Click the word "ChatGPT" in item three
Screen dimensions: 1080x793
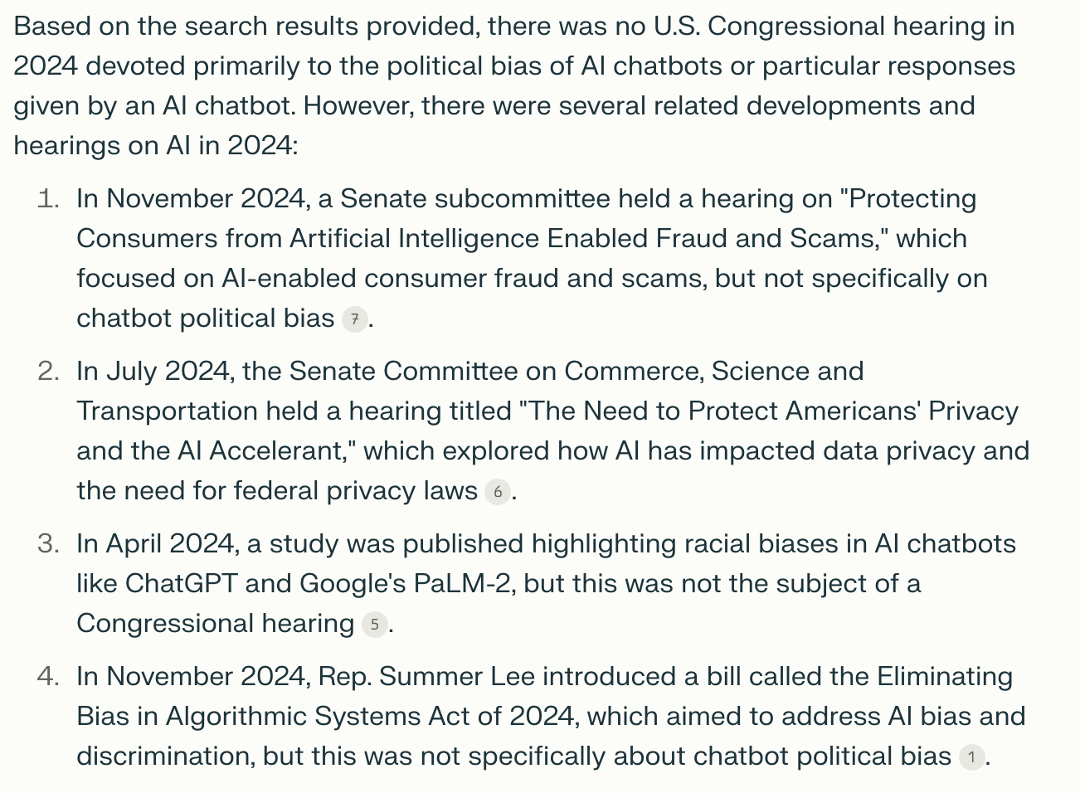(x=181, y=584)
